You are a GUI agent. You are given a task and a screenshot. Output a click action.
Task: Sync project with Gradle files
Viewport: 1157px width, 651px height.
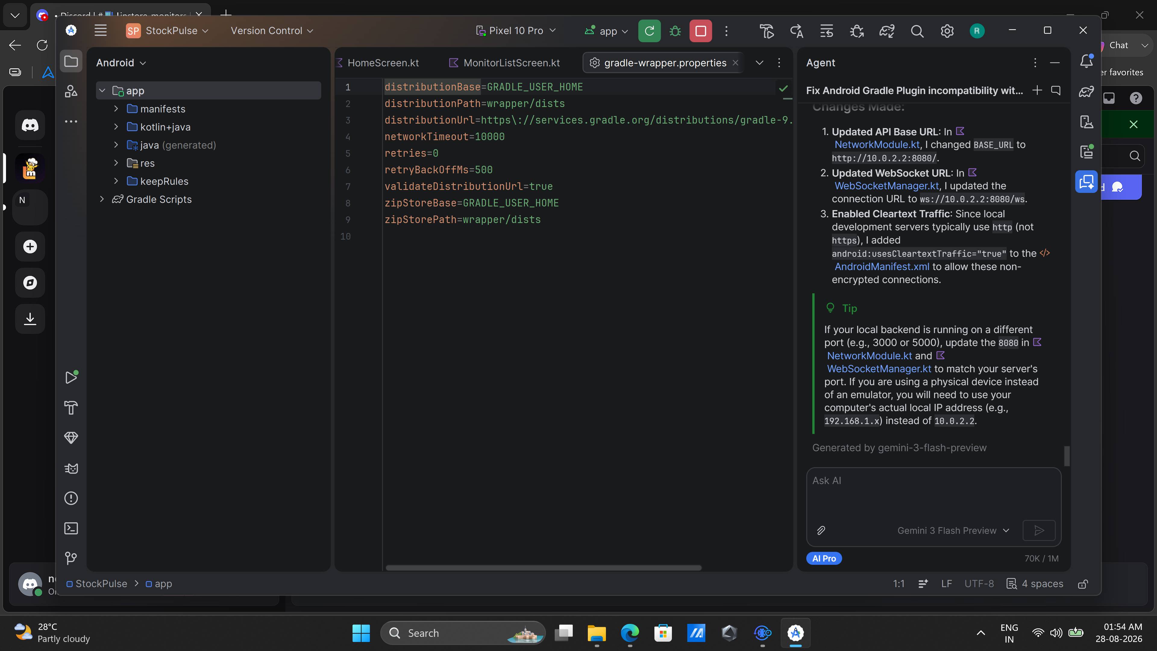tap(887, 31)
